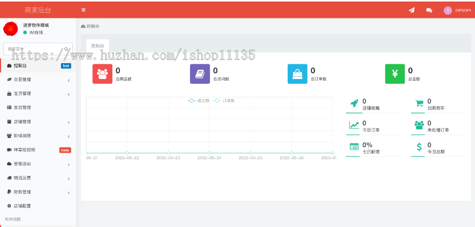Viewport: 475px width, 227px height.
Task: Expand the 营销活动 chevron arrow
Action: (x=69, y=164)
